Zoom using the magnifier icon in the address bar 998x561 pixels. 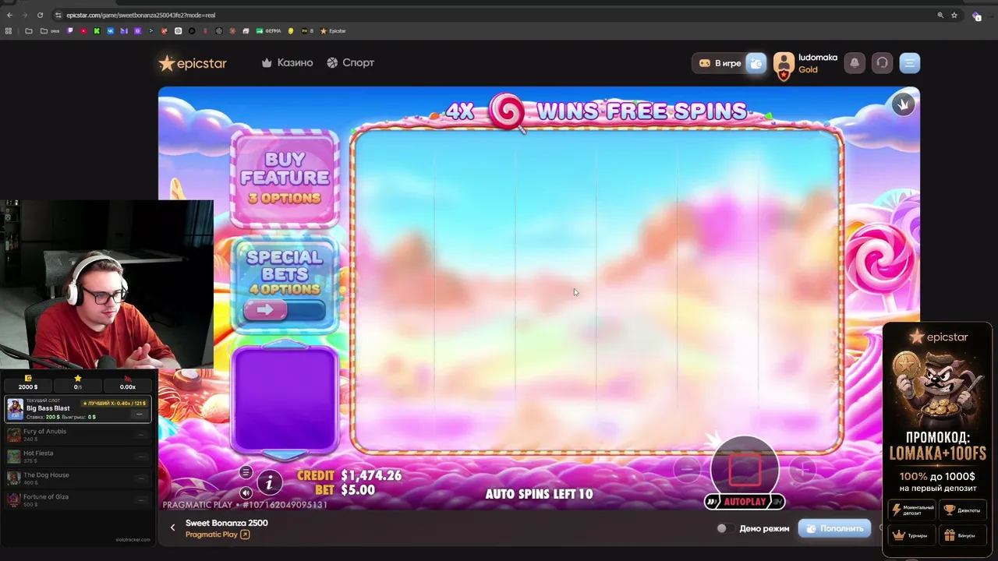click(940, 15)
